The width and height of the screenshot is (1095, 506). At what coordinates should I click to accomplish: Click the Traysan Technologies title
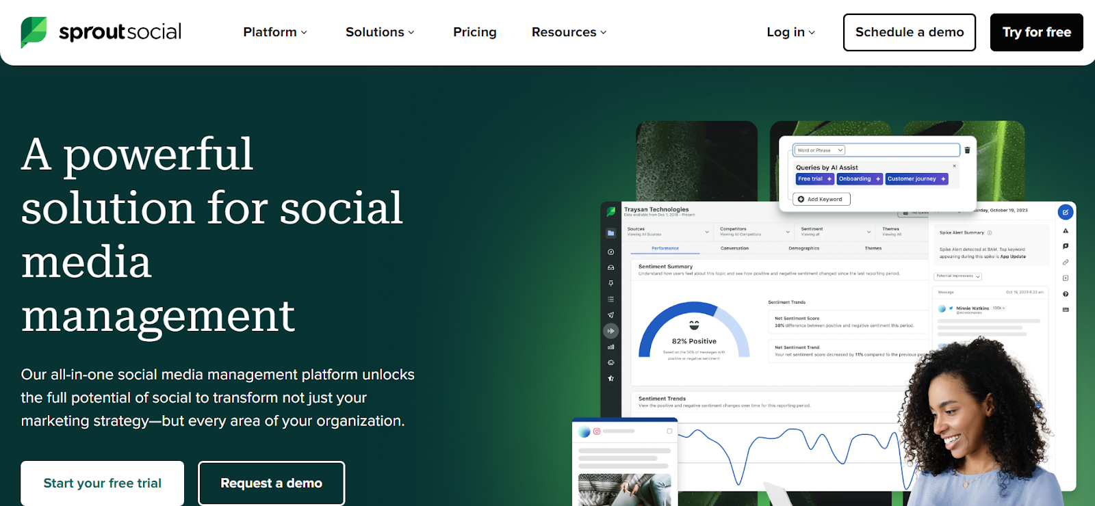click(656, 210)
